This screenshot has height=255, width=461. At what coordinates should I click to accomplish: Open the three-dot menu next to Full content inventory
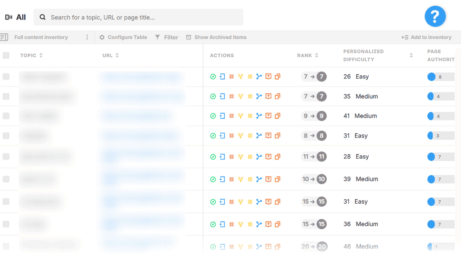tap(87, 37)
